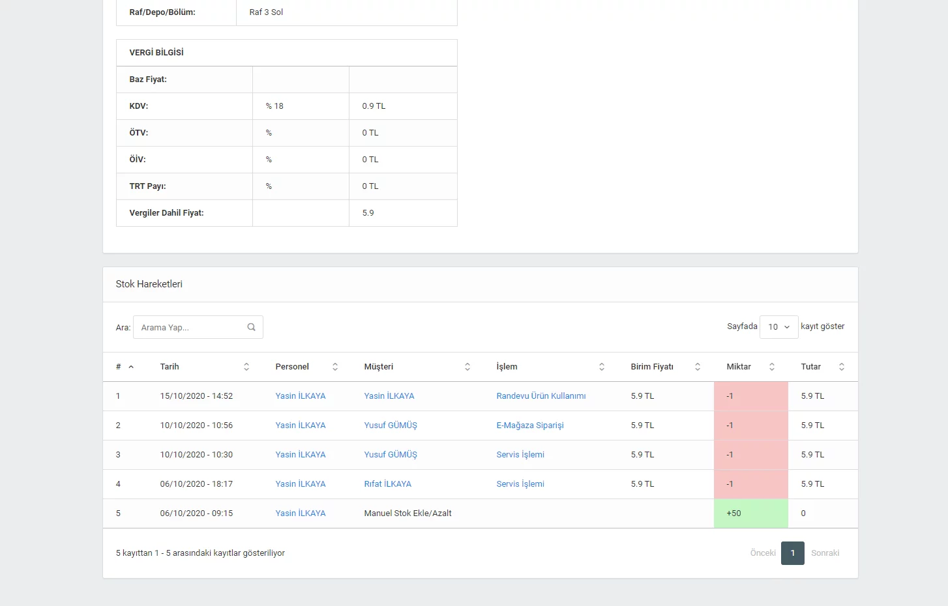Image resolution: width=948 pixels, height=606 pixels.
Task: Open customer Rıfat İLKAYA link
Action: [x=387, y=484]
